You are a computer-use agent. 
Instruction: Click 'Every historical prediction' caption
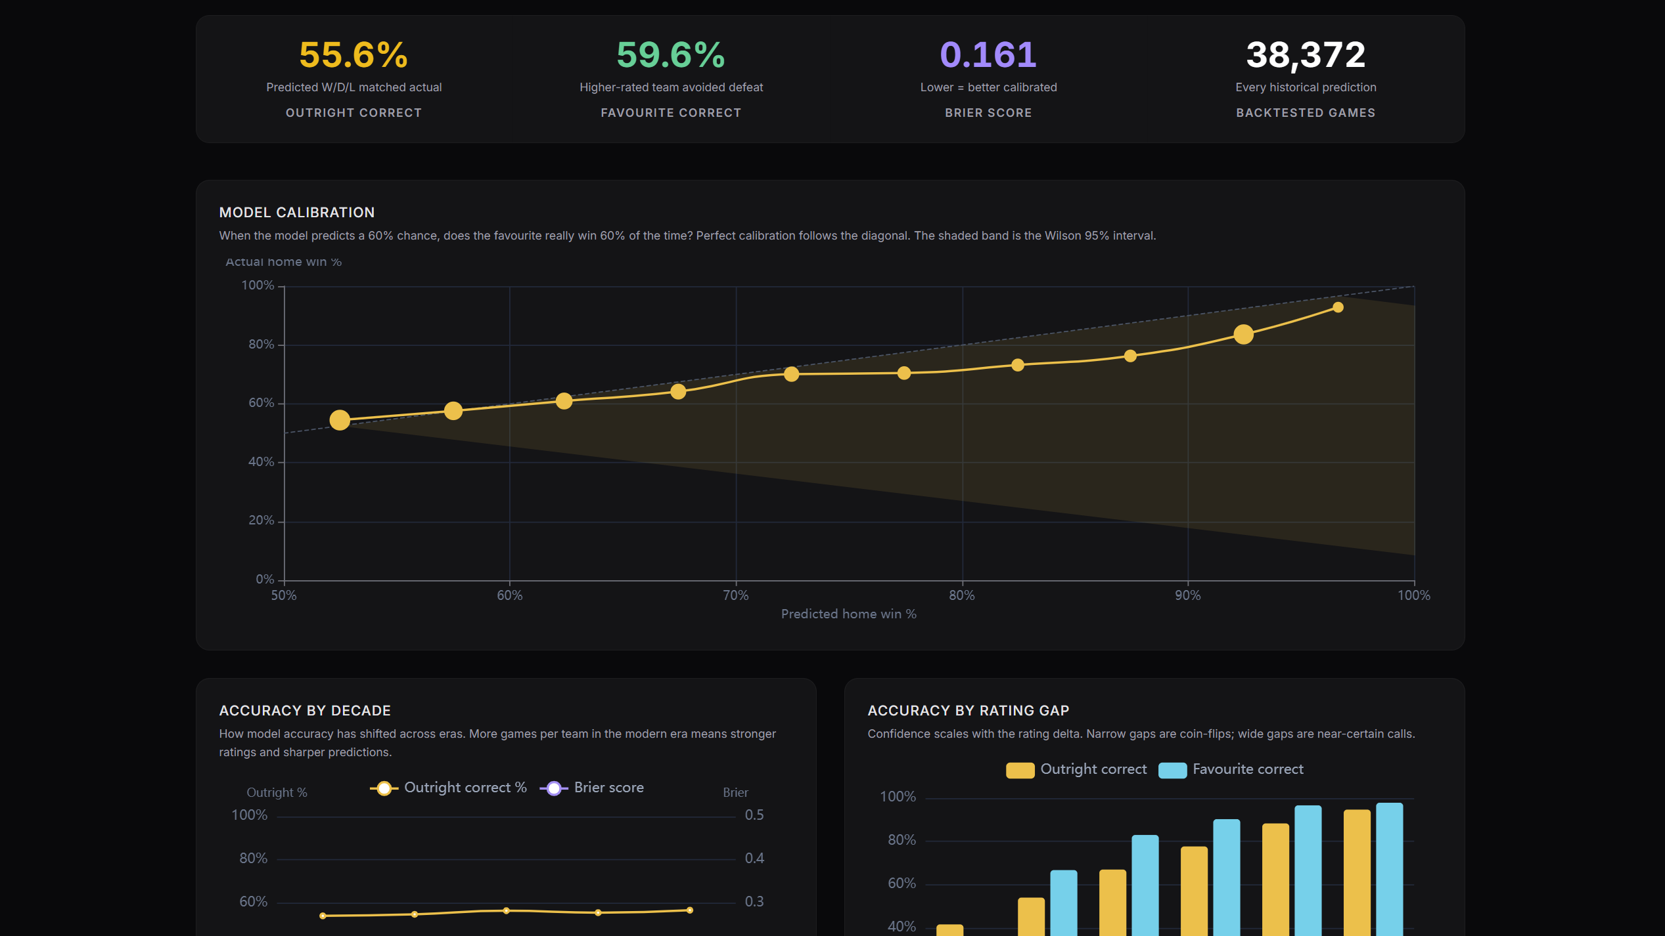click(x=1306, y=87)
